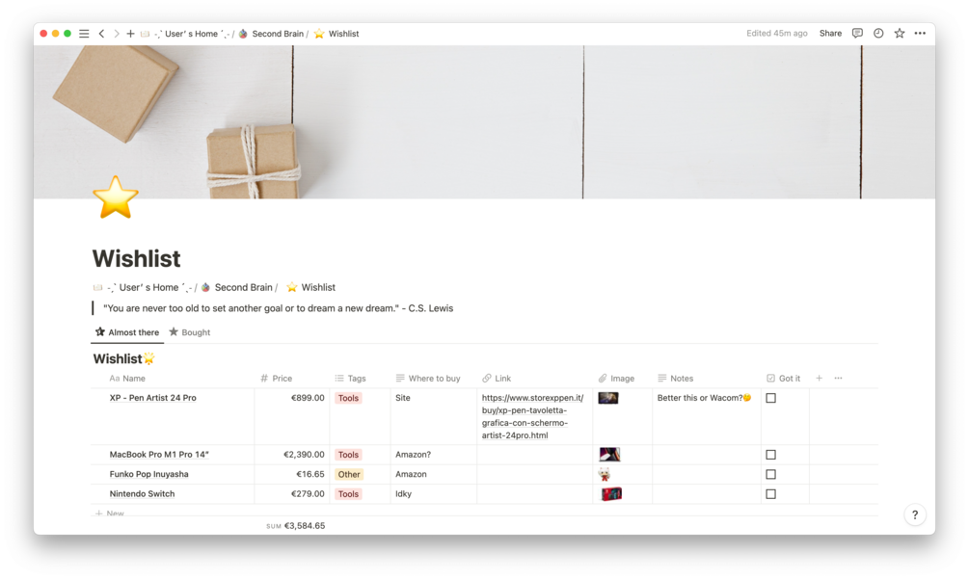Switch to the Bought view tab
This screenshot has width=969, height=579.
190,332
